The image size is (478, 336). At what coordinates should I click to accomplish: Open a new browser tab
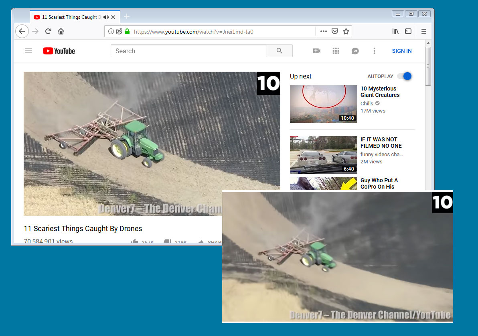click(127, 16)
